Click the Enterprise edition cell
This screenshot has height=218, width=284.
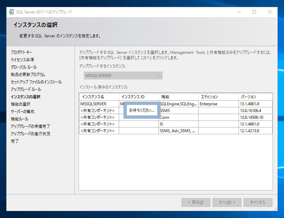[219, 104]
